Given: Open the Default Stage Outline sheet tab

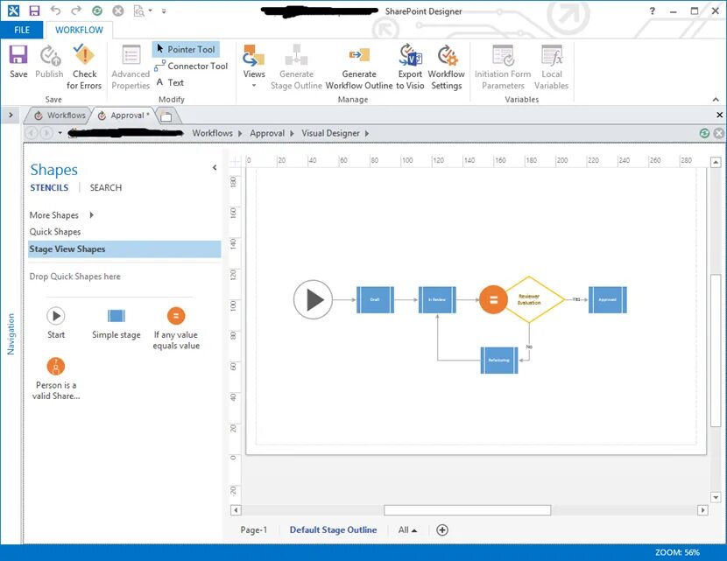Looking at the screenshot, I should tap(333, 530).
